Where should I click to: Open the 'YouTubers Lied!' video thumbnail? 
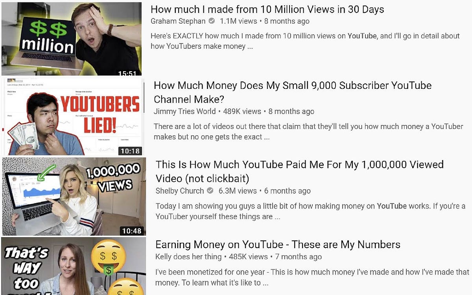click(x=73, y=117)
